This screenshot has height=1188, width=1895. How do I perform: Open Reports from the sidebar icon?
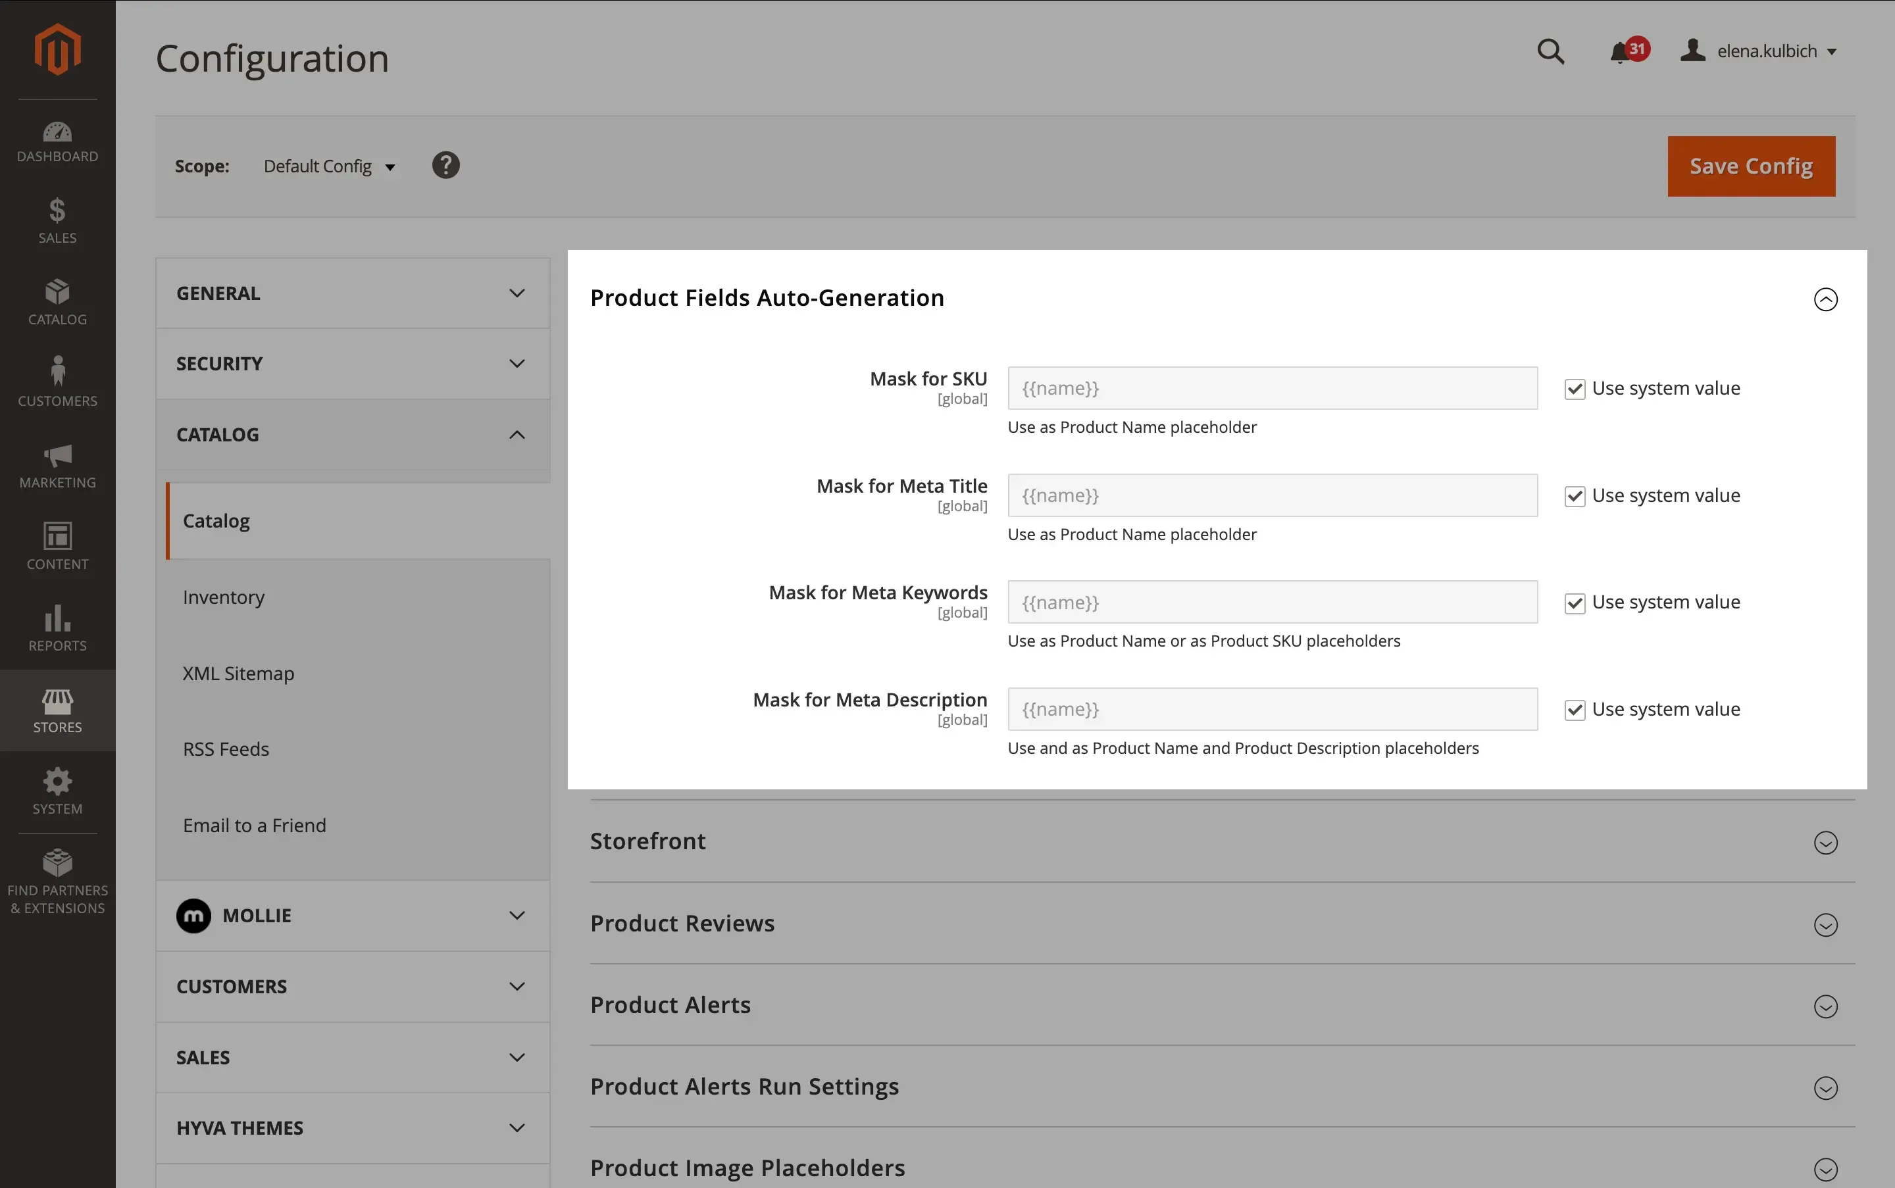[x=57, y=627]
